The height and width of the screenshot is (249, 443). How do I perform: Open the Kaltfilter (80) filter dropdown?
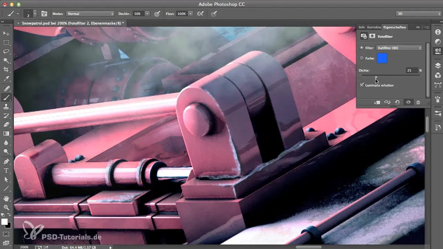coord(399,48)
